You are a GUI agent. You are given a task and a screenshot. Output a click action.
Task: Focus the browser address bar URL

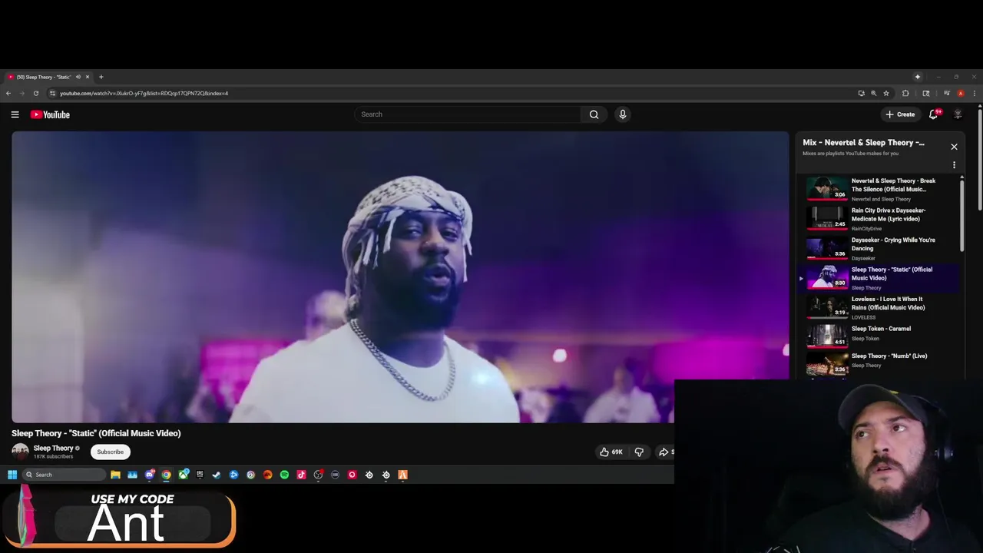144,93
